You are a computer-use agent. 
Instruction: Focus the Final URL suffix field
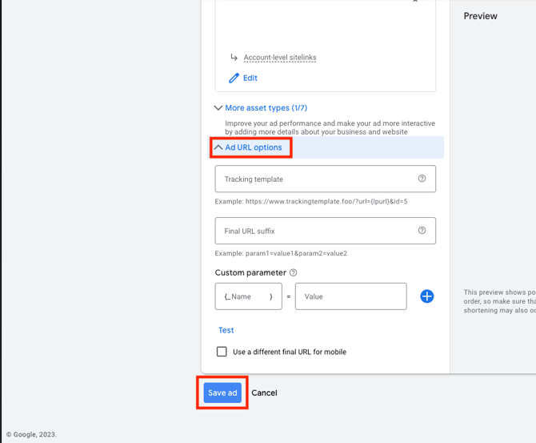[316, 232]
